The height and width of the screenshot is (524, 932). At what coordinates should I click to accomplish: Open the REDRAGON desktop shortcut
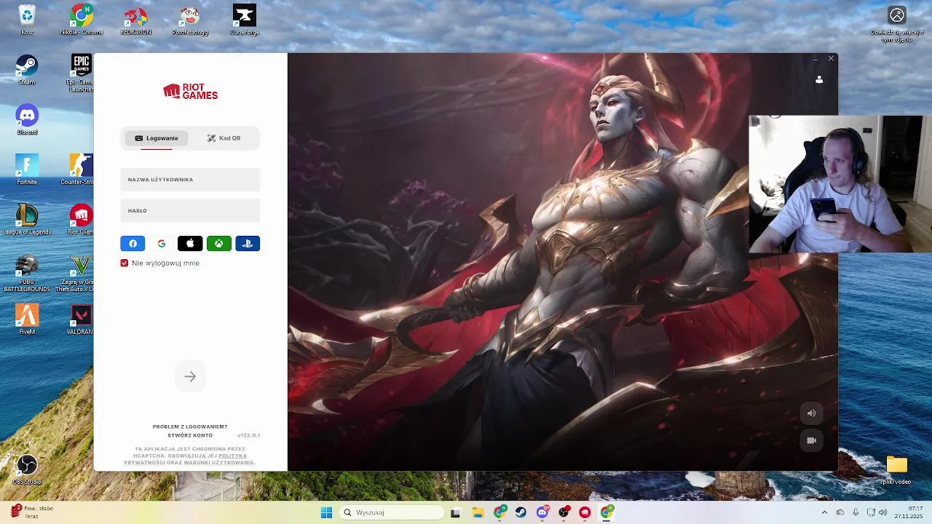135,19
